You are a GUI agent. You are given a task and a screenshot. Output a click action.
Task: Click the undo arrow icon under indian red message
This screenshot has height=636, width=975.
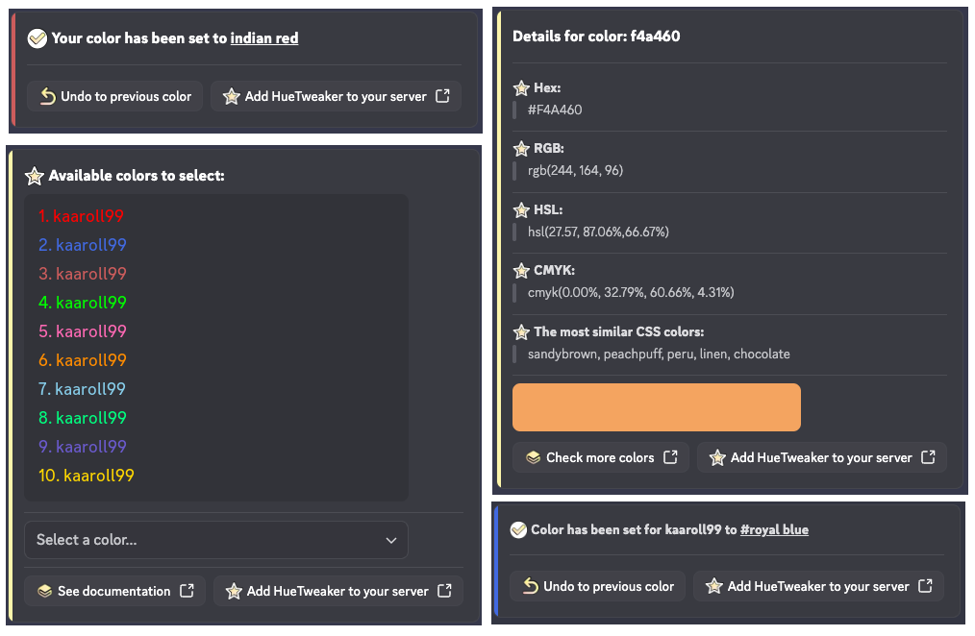[47, 96]
